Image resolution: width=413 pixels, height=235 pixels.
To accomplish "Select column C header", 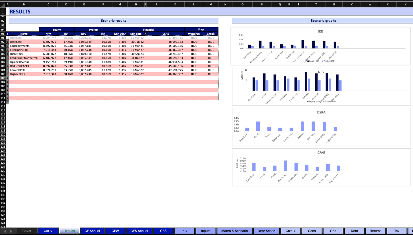I will 48,4.
